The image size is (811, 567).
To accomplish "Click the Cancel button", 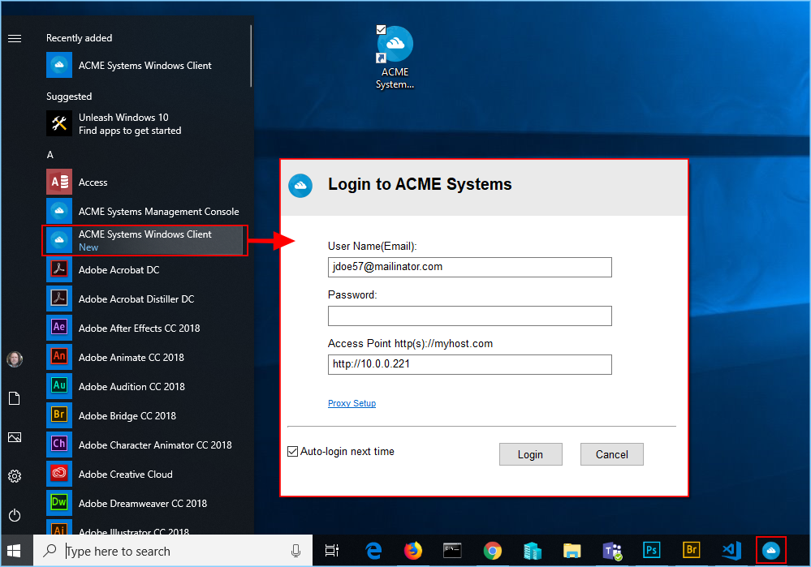I will (612, 454).
